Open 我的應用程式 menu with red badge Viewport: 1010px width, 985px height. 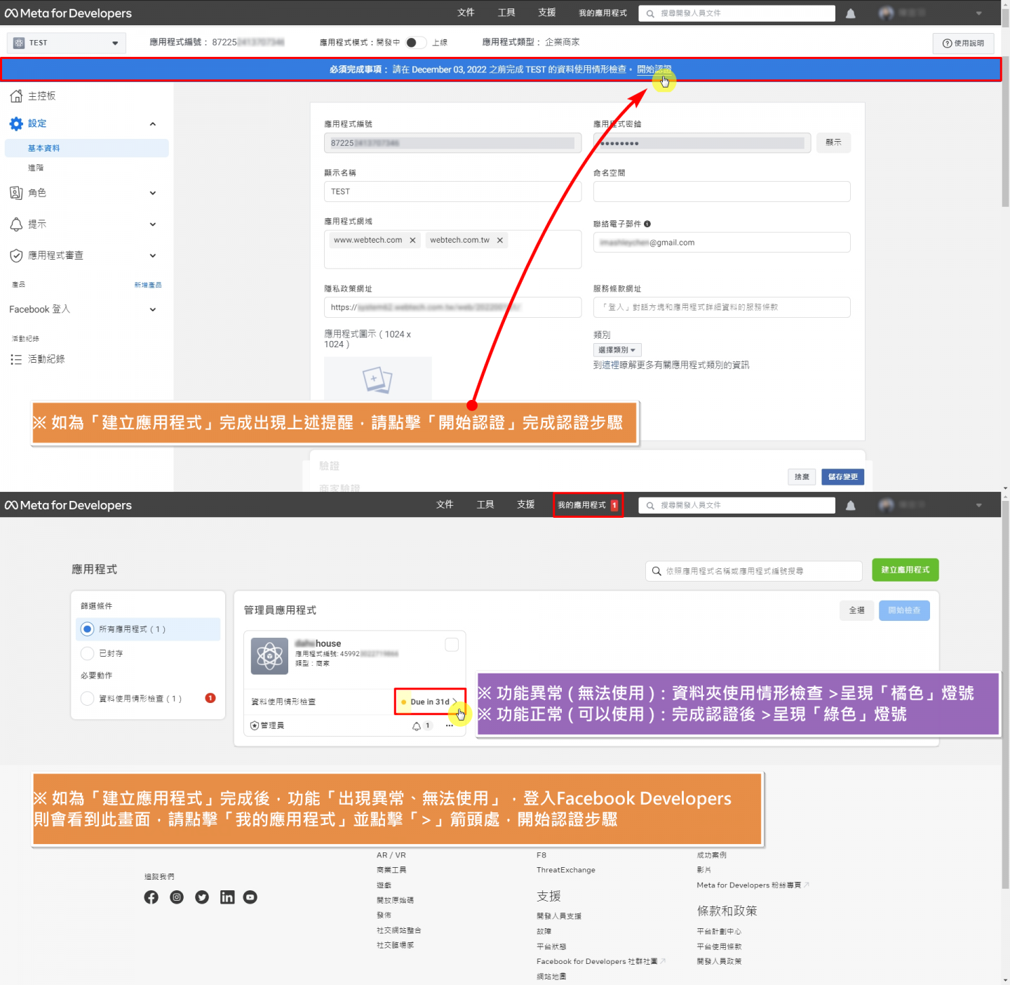pyautogui.click(x=587, y=505)
